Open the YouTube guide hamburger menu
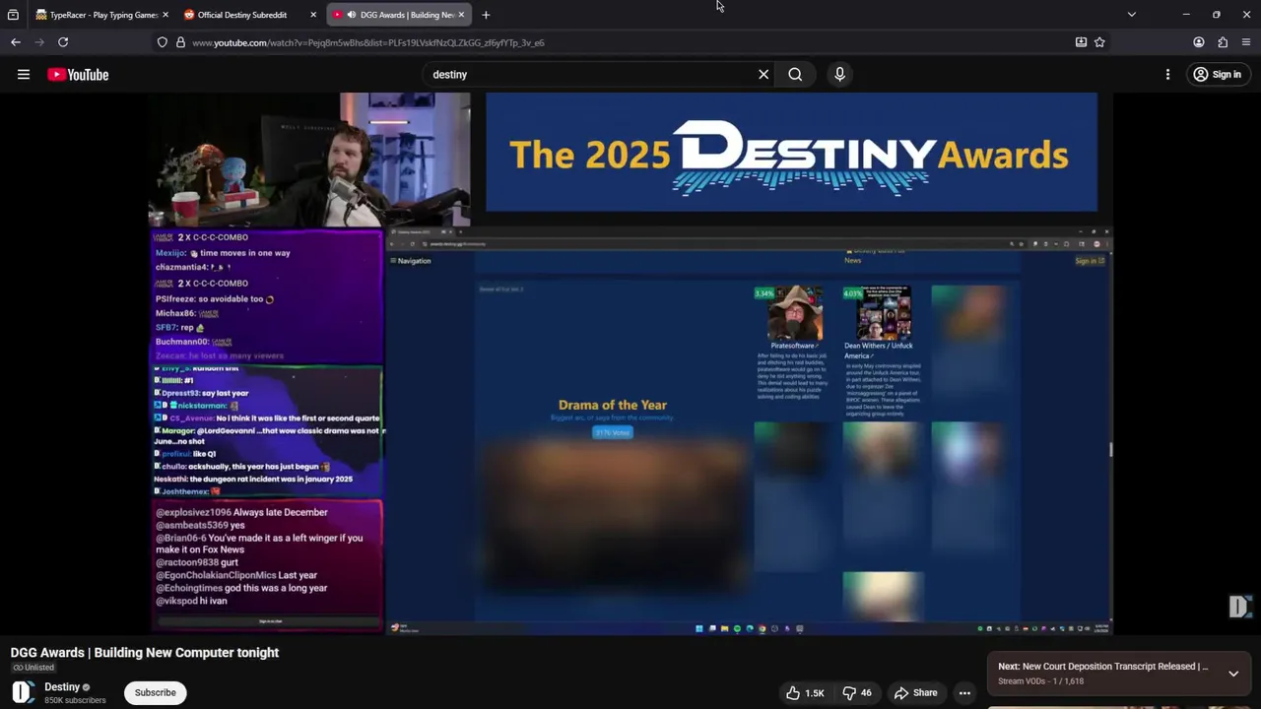Screen dimensions: 1261x709 (x=24, y=74)
